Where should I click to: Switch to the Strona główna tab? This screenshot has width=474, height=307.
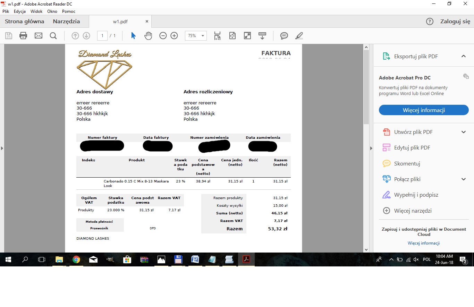tap(25, 22)
